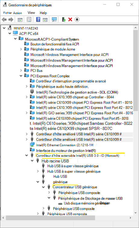139x228 pixels.
Task: Collapse Contrôleur d'hôte extensible USB 3.0 node
Action: pos(27,155)
